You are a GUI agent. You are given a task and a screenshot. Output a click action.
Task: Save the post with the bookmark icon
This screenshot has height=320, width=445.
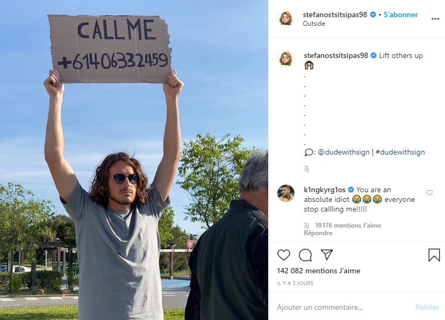click(x=434, y=254)
